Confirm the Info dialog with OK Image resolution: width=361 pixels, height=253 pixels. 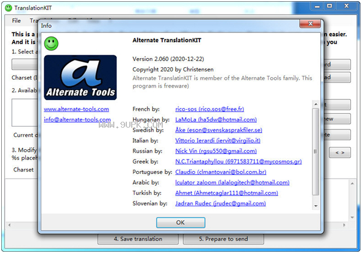point(181,222)
